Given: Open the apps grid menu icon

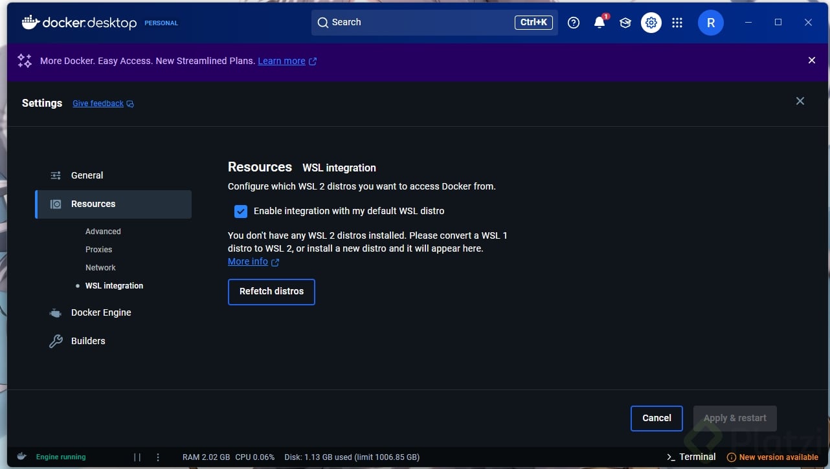Looking at the screenshot, I should [677, 23].
